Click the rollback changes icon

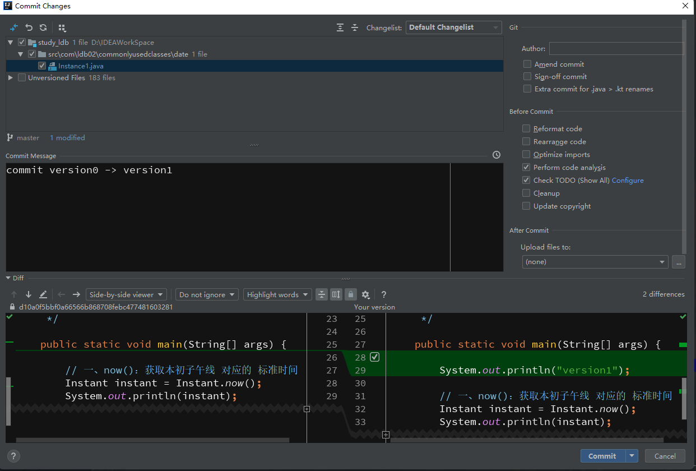coord(29,27)
